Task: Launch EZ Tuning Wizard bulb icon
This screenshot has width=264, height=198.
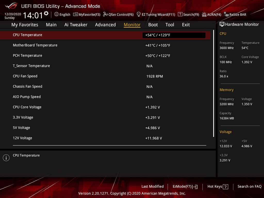Action: pos(138,14)
